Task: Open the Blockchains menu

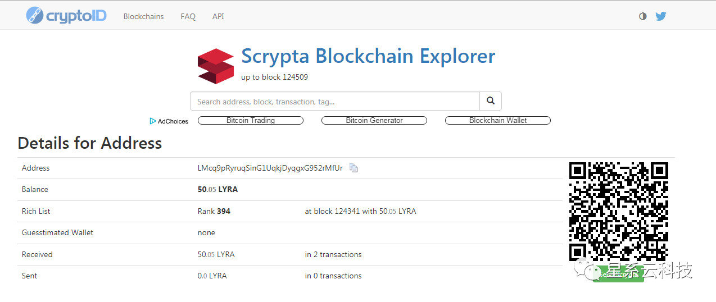Action: (x=143, y=16)
